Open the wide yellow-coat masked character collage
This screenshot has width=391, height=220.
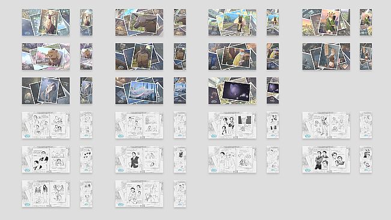[232, 57]
